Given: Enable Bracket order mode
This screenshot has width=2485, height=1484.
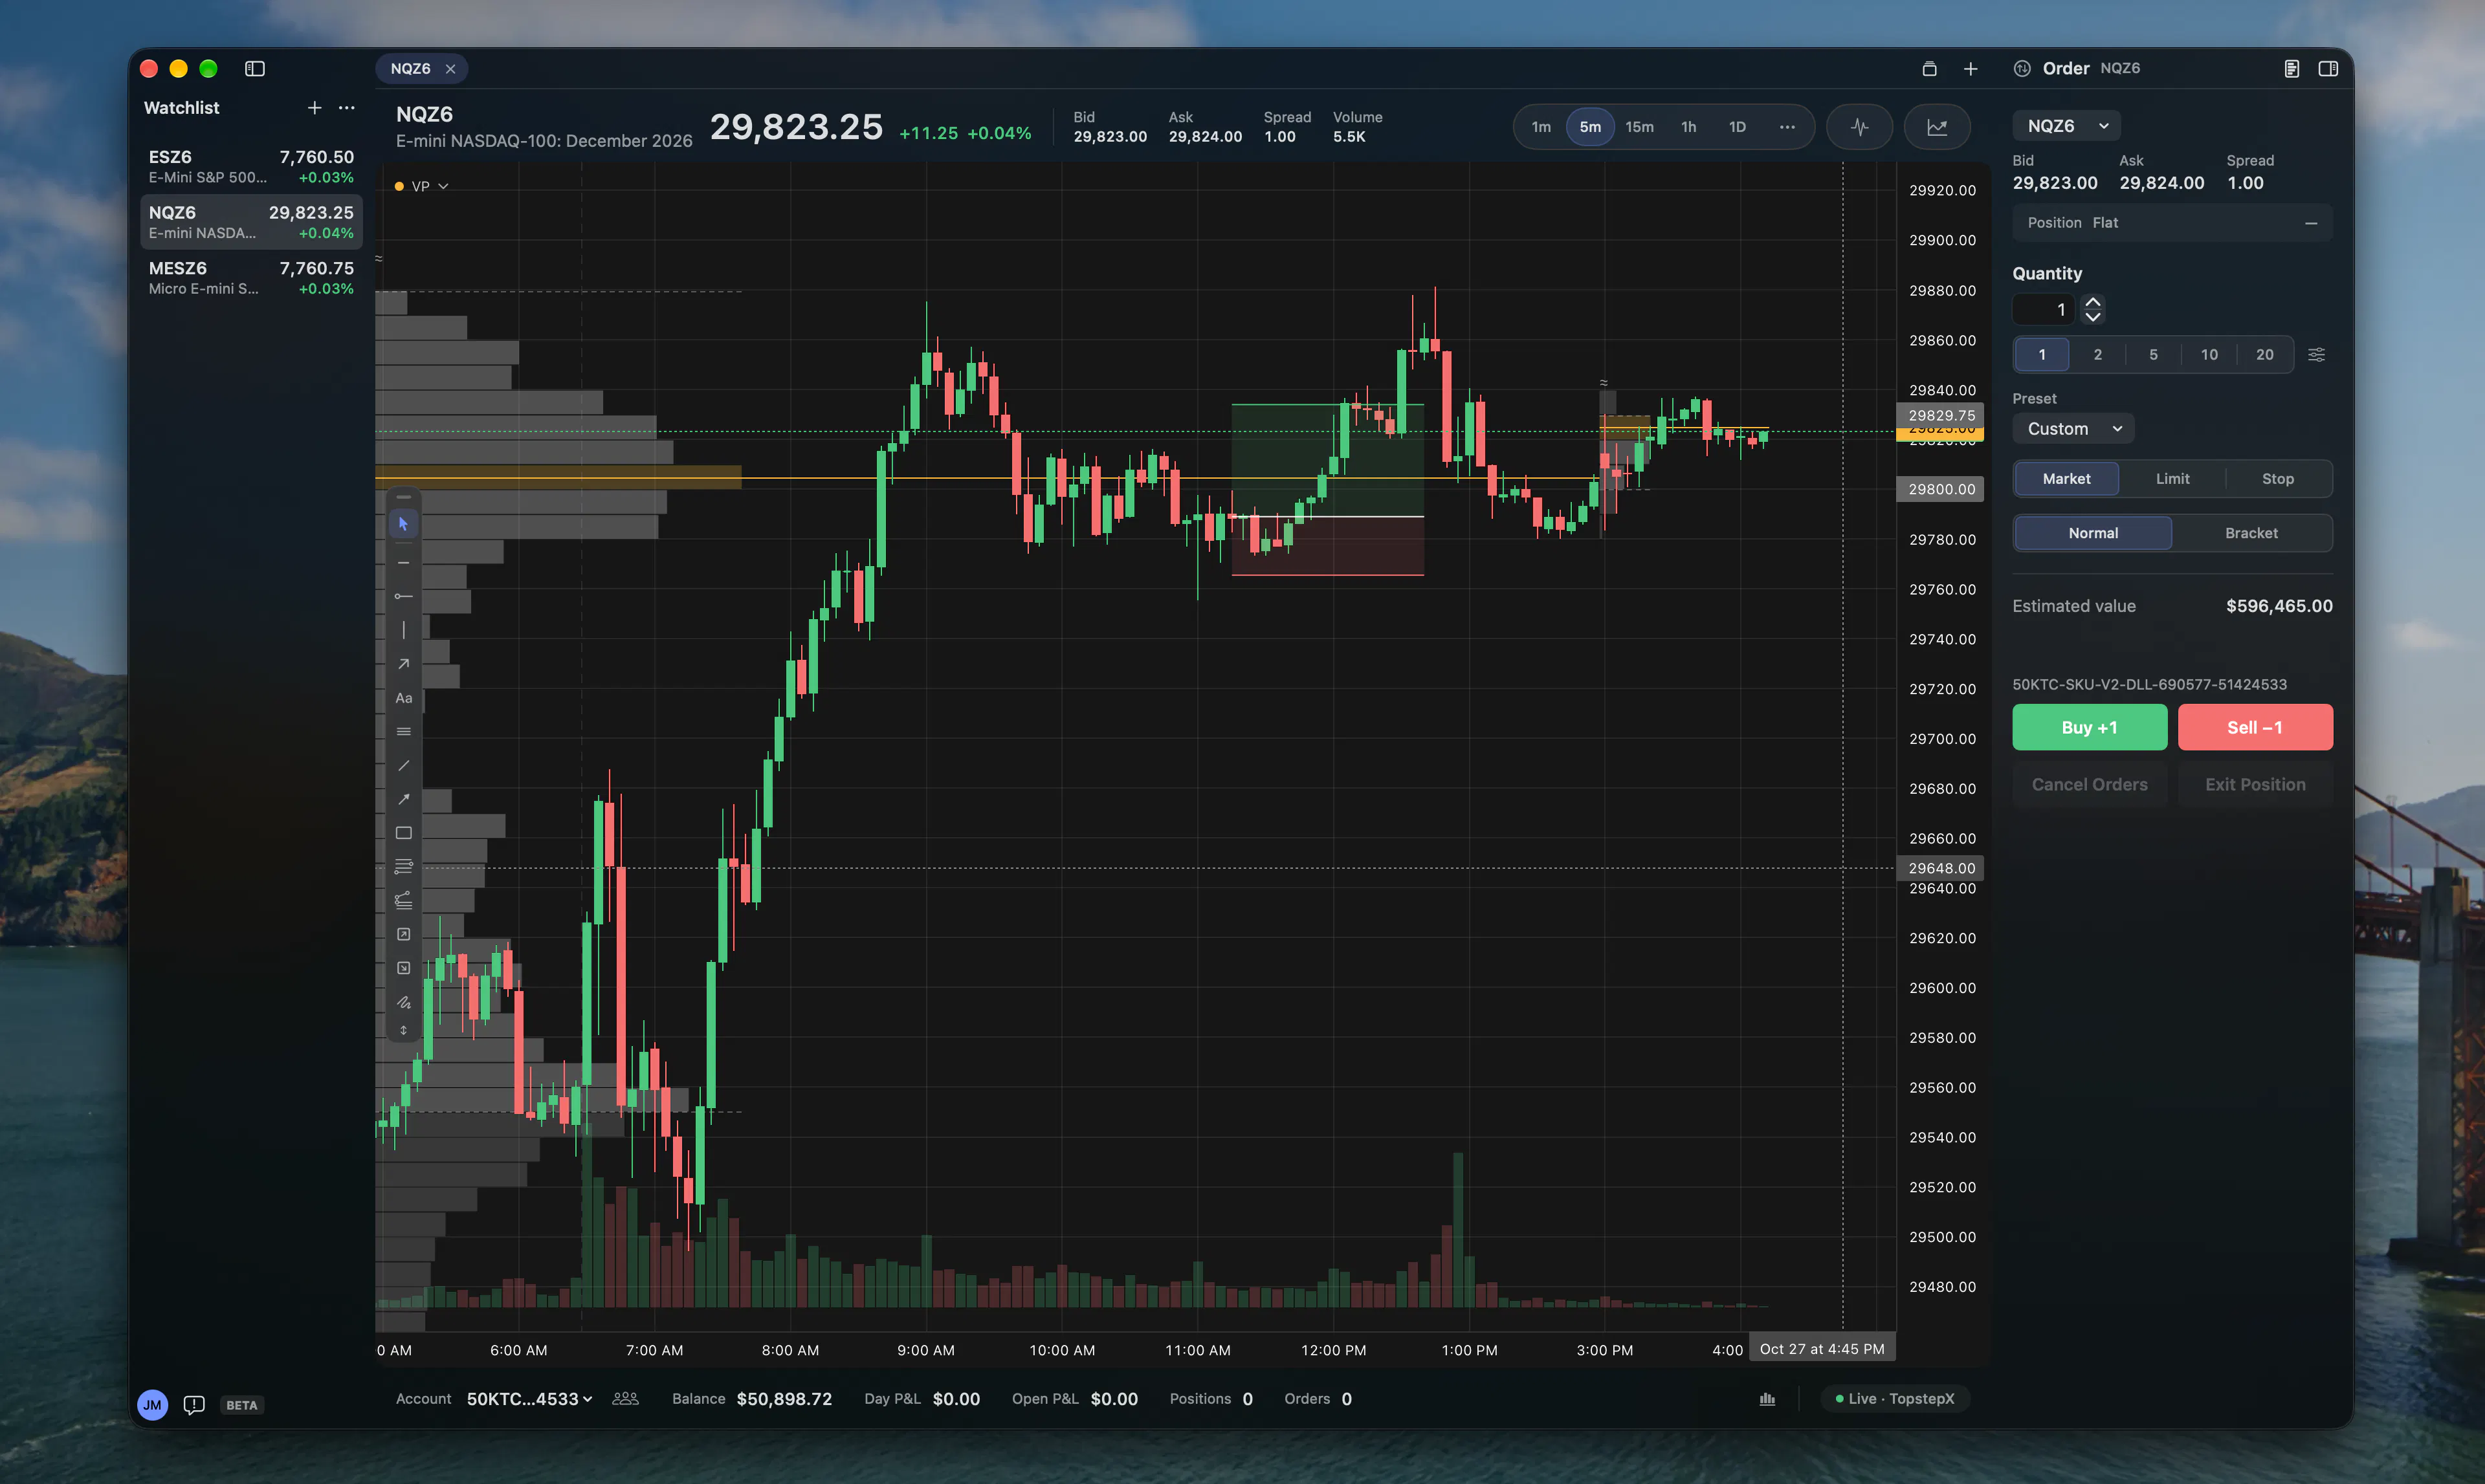Looking at the screenshot, I should [2251, 533].
